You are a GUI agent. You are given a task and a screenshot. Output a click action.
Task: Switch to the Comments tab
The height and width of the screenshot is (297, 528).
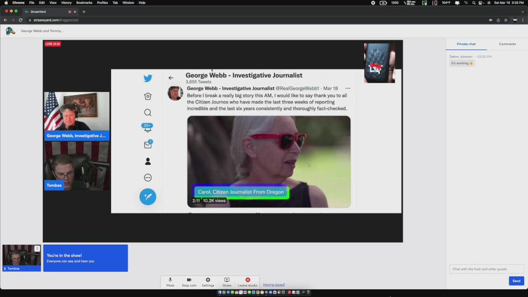click(x=507, y=44)
